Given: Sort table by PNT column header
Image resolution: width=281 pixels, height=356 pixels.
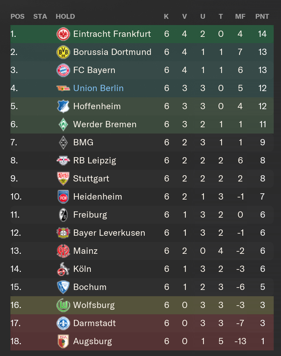Looking at the screenshot, I should click(262, 16).
